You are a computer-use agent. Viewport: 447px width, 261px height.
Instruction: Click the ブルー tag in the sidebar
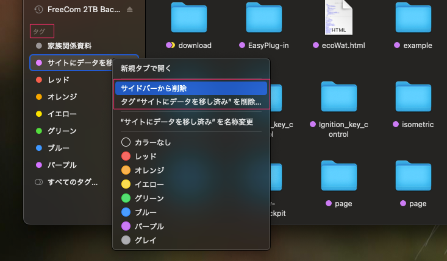[59, 148]
